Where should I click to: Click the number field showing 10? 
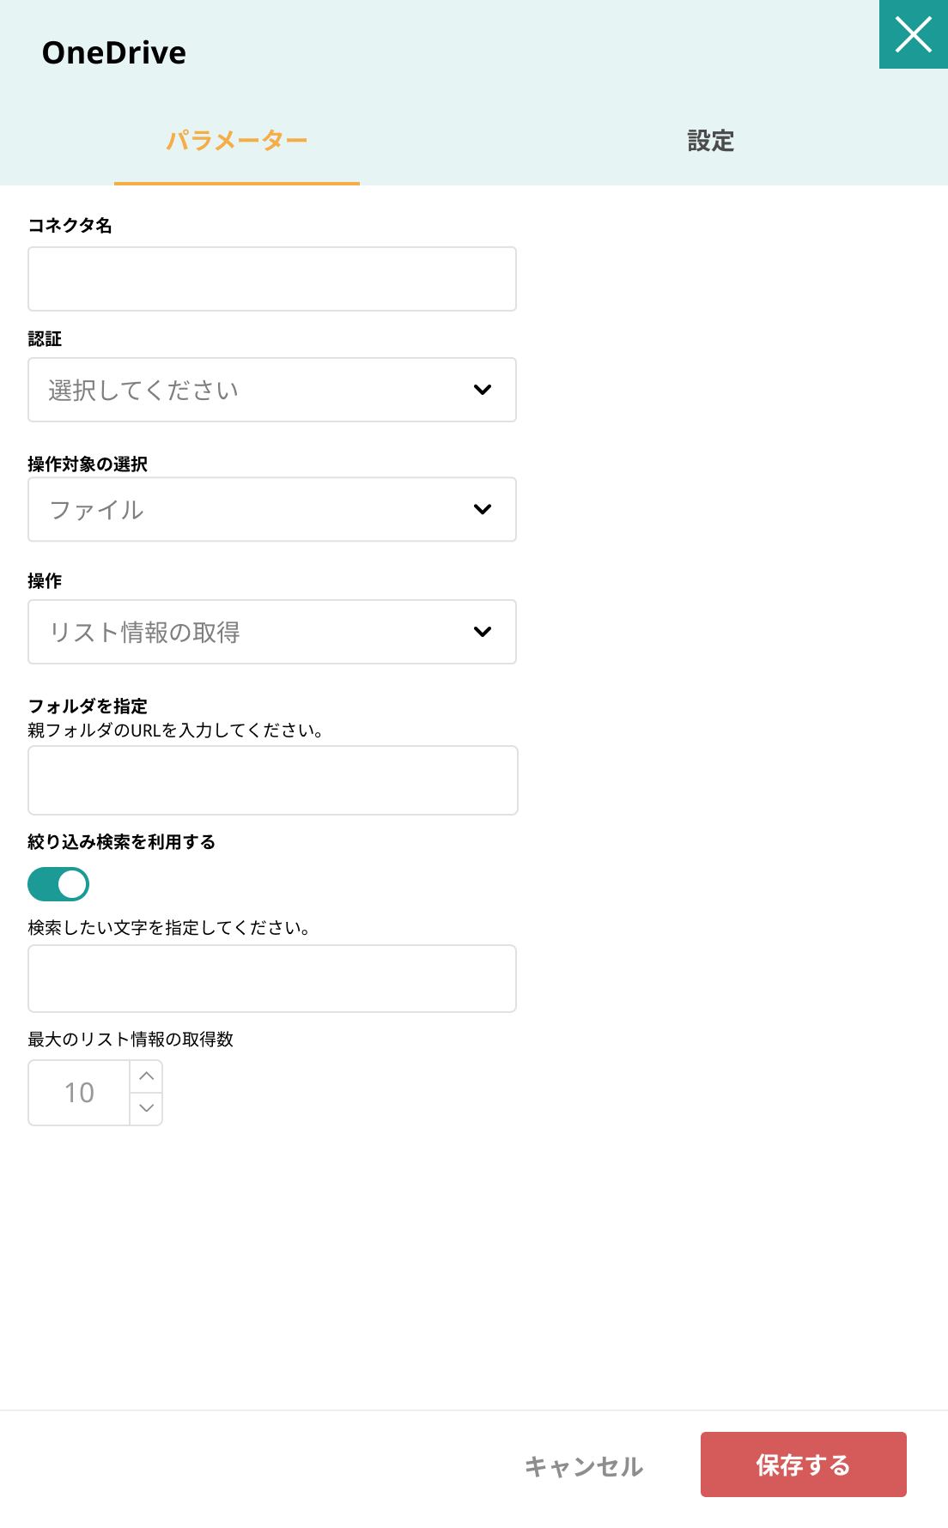[79, 1093]
